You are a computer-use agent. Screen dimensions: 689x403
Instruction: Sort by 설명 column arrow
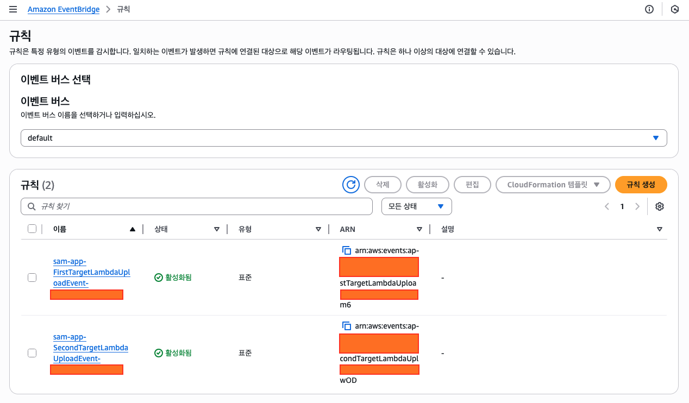point(660,229)
